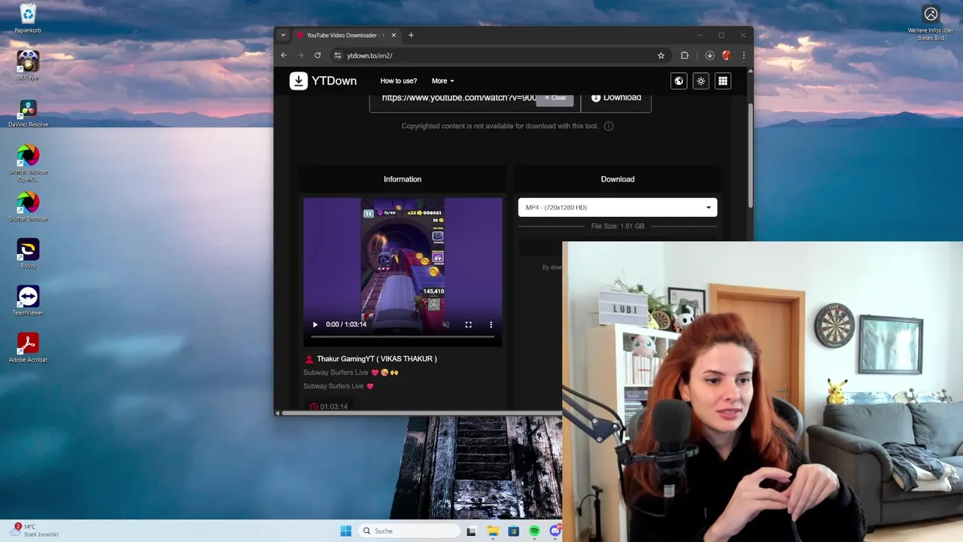963x542 pixels.
Task: Open the Papierkorb recycle bin icon
Action: click(x=28, y=14)
